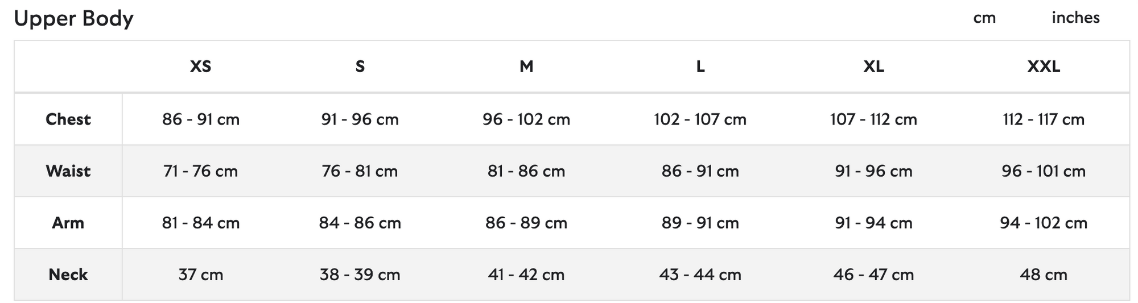Click the 112 - 117 cm chest cell
Image resolution: width=1138 pixels, height=303 pixels.
[x=1044, y=119]
